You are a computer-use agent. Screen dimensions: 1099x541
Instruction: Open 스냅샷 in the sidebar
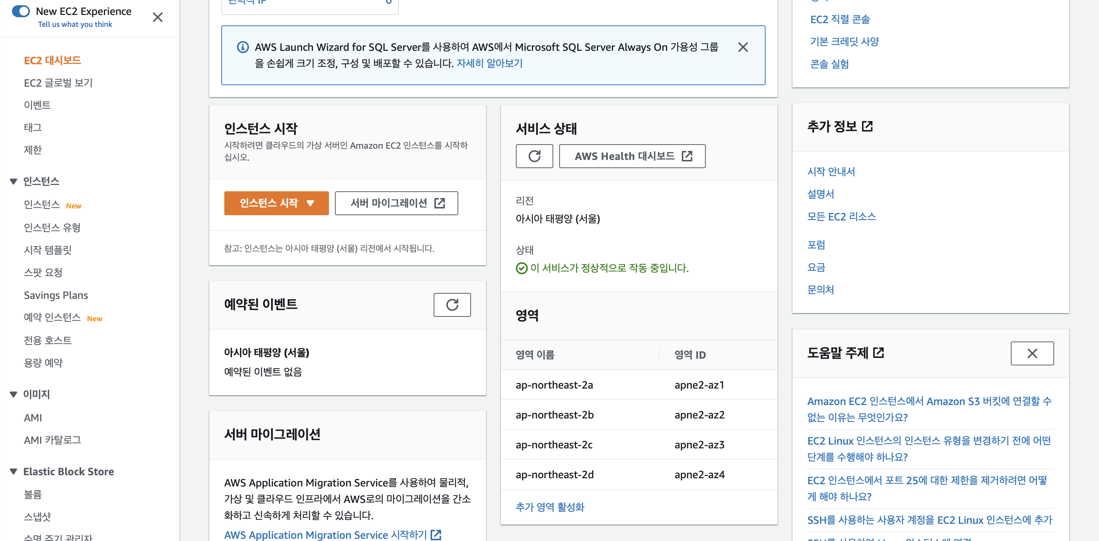[37, 517]
